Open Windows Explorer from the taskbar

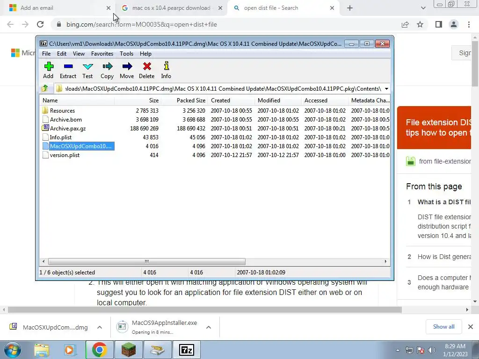[42, 350]
